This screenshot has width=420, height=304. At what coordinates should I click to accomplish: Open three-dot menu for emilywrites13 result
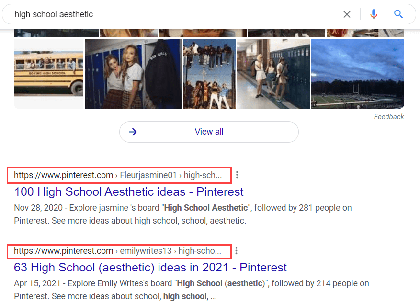point(236,251)
